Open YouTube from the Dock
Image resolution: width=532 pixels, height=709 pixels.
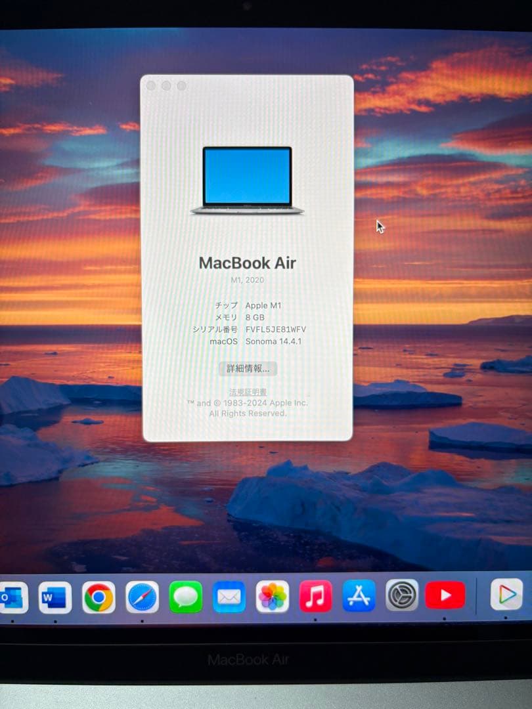446,596
